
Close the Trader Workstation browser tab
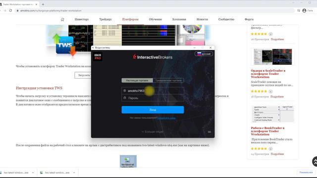coord(36,4)
